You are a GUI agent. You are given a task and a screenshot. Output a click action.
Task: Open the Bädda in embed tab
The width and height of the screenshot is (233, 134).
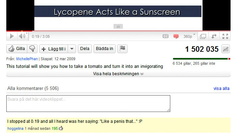[104, 49]
